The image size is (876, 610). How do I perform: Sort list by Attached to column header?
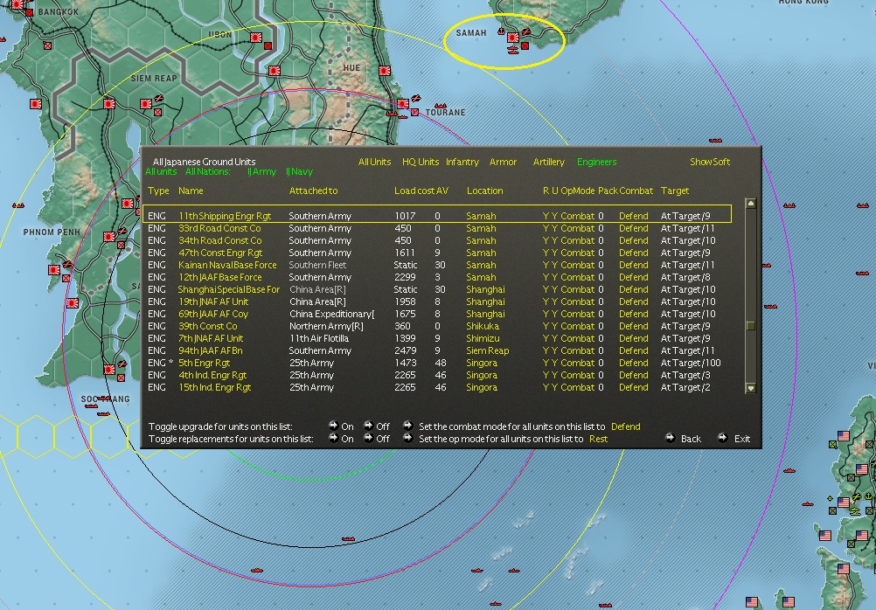click(x=313, y=191)
